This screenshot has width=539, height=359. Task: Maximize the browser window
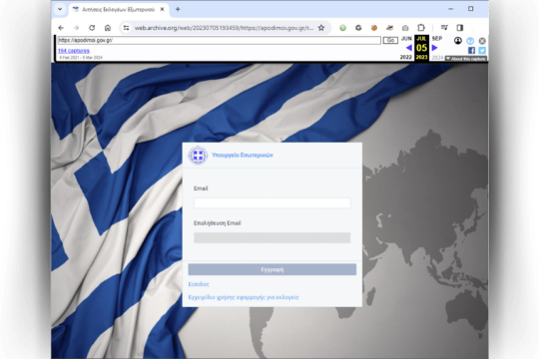click(x=470, y=9)
